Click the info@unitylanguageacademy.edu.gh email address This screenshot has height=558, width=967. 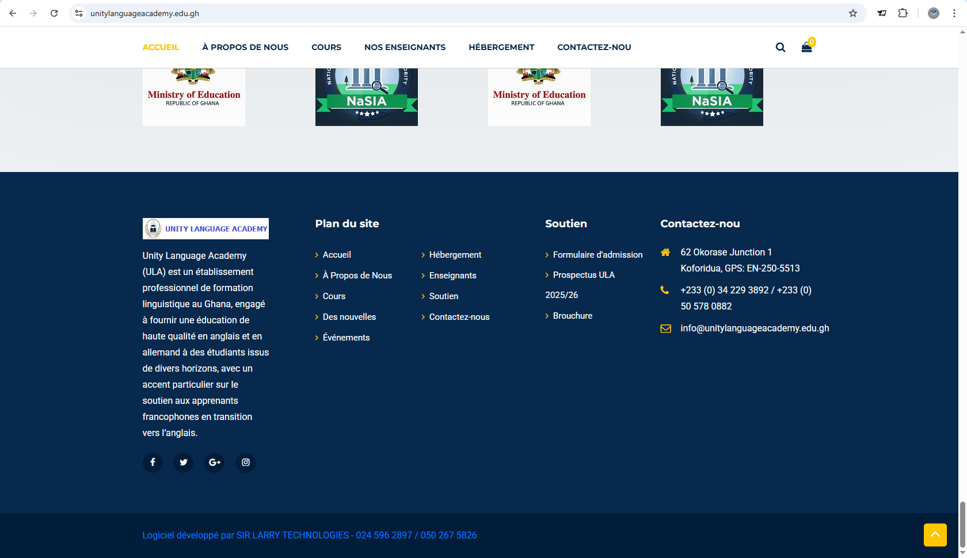[x=755, y=328]
